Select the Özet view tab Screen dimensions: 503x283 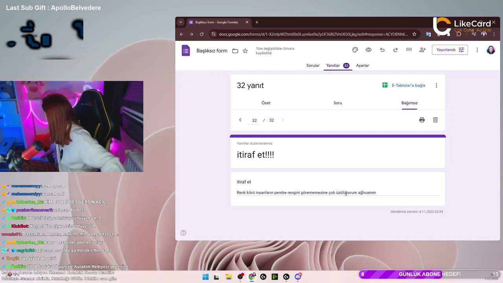[x=266, y=103]
